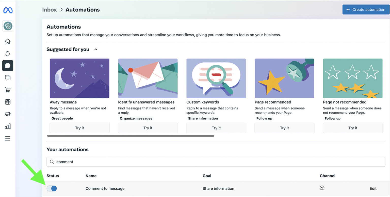The height and width of the screenshot is (197, 390).
Task: Click Try it under Away message
Action: click(x=79, y=128)
